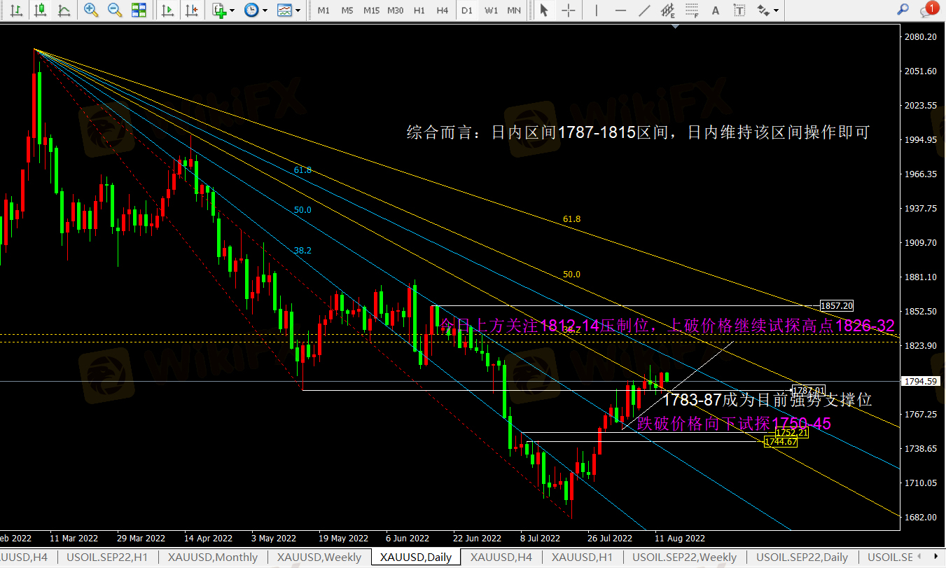Select the candlestick chart type
The width and height of the screenshot is (946, 568).
click(x=41, y=11)
